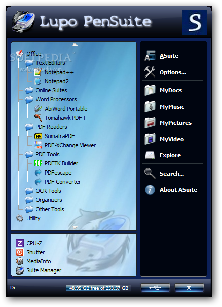Open MyPictures from the side menu

[175, 123]
